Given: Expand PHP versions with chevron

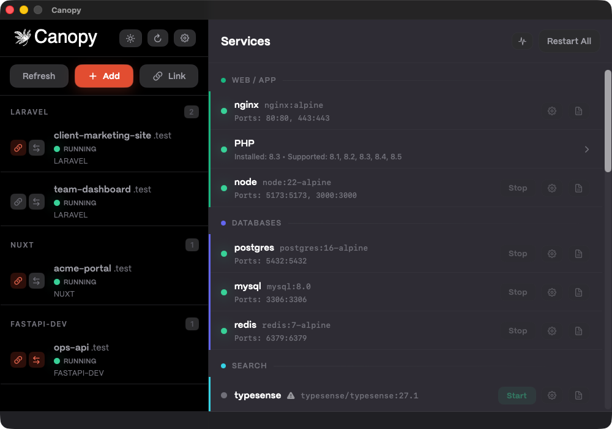Looking at the screenshot, I should [x=587, y=150].
